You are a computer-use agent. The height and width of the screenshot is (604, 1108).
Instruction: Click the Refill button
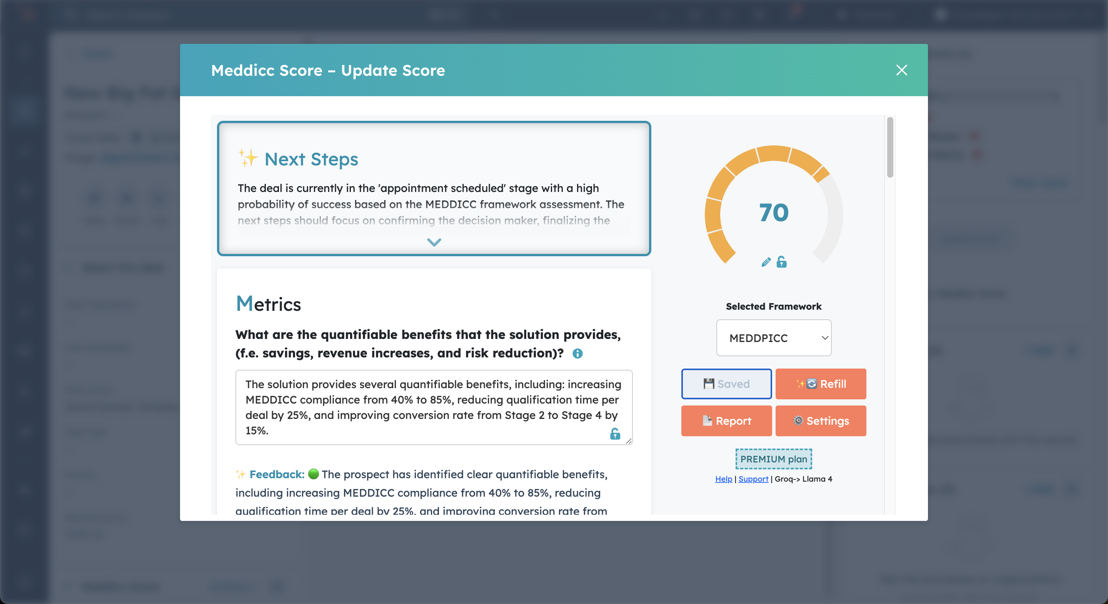(x=820, y=384)
